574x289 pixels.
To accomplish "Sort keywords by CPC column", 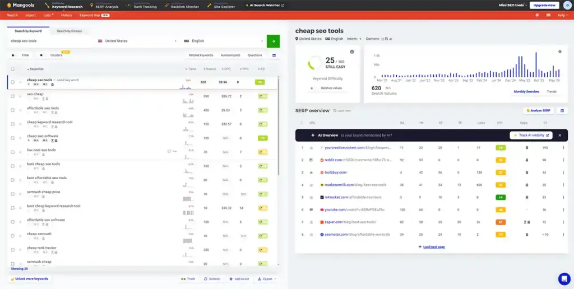I will 226,69.
